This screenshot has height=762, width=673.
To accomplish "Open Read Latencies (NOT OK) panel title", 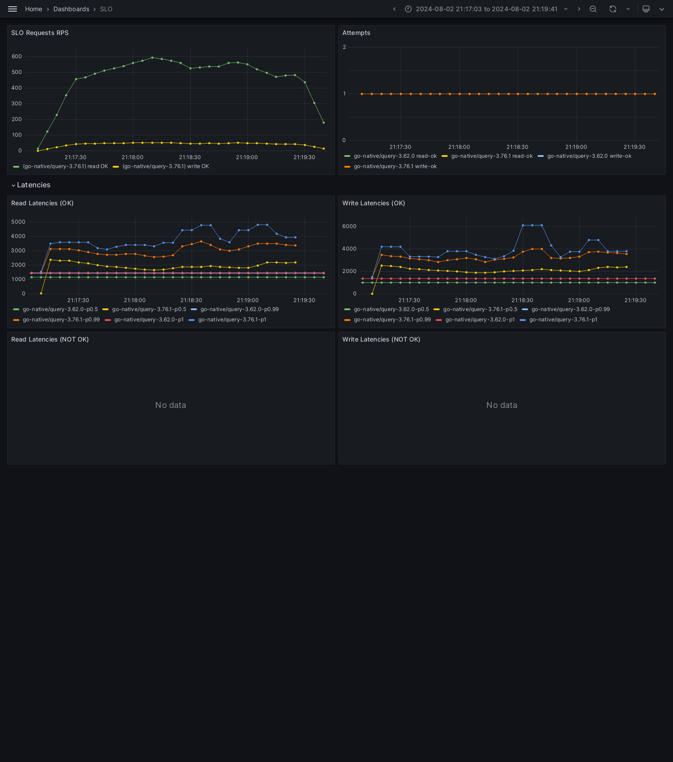I will (50, 339).
